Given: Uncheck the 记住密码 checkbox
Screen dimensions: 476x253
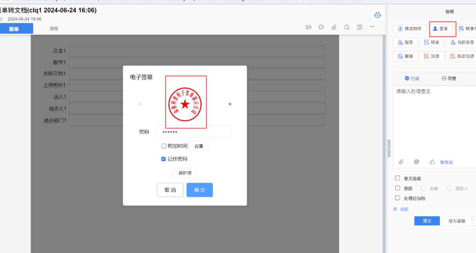Looking at the screenshot, I should pyautogui.click(x=164, y=159).
